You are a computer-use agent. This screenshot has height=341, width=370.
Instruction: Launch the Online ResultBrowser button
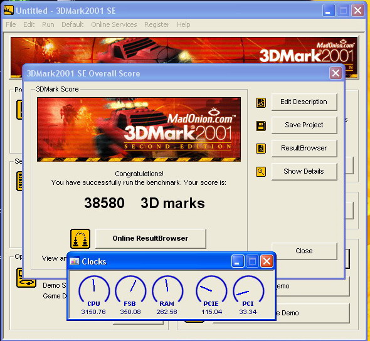(151, 238)
